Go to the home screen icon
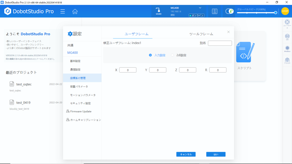This screenshot has width=292, height=164. 75,11
